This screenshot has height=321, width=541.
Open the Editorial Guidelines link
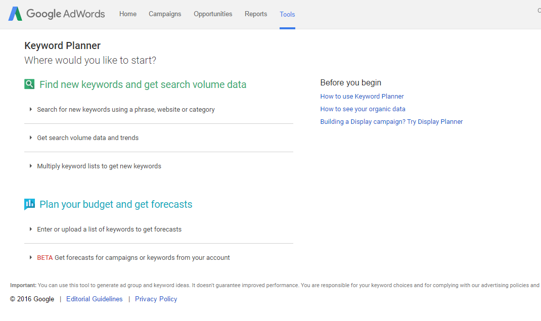click(94, 299)
